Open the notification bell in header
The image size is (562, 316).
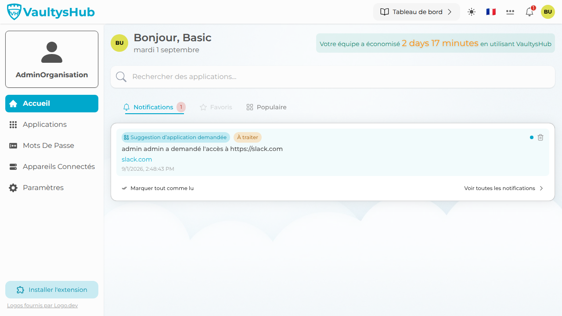tap(530, 12)
